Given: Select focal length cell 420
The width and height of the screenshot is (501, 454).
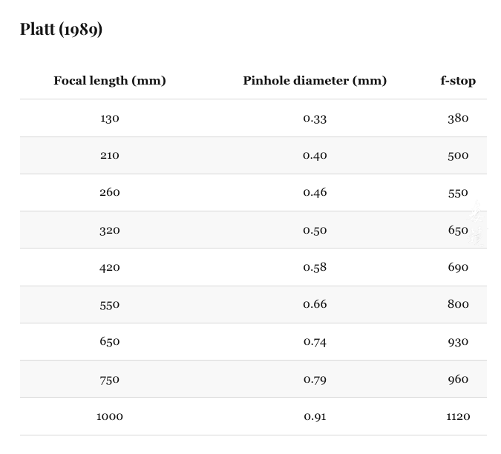Looking at the screenshot, I should point(110,267).
